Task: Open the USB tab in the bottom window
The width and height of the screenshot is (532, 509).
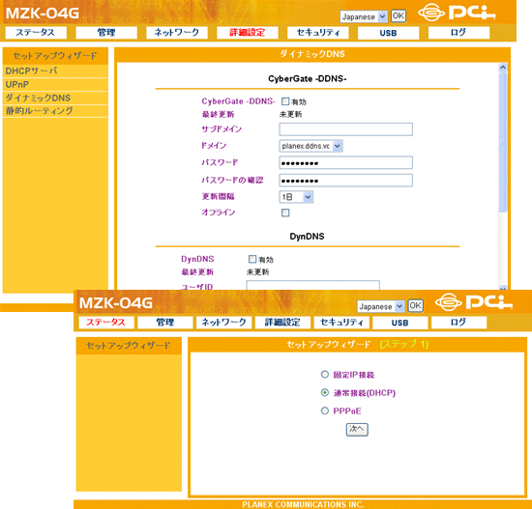Action: point(400,323)
